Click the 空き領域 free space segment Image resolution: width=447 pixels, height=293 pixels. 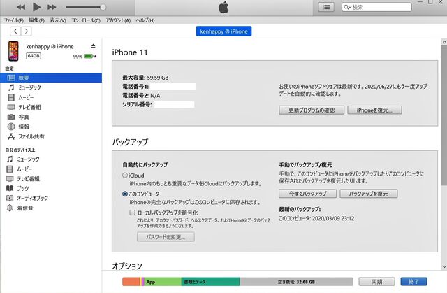[296, 282]
